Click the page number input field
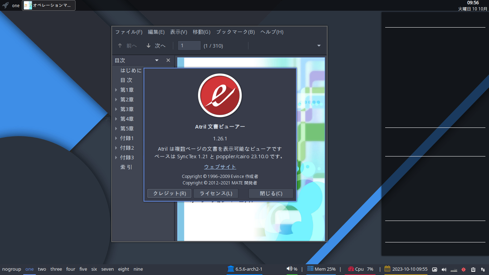 (x=189, y=46)
